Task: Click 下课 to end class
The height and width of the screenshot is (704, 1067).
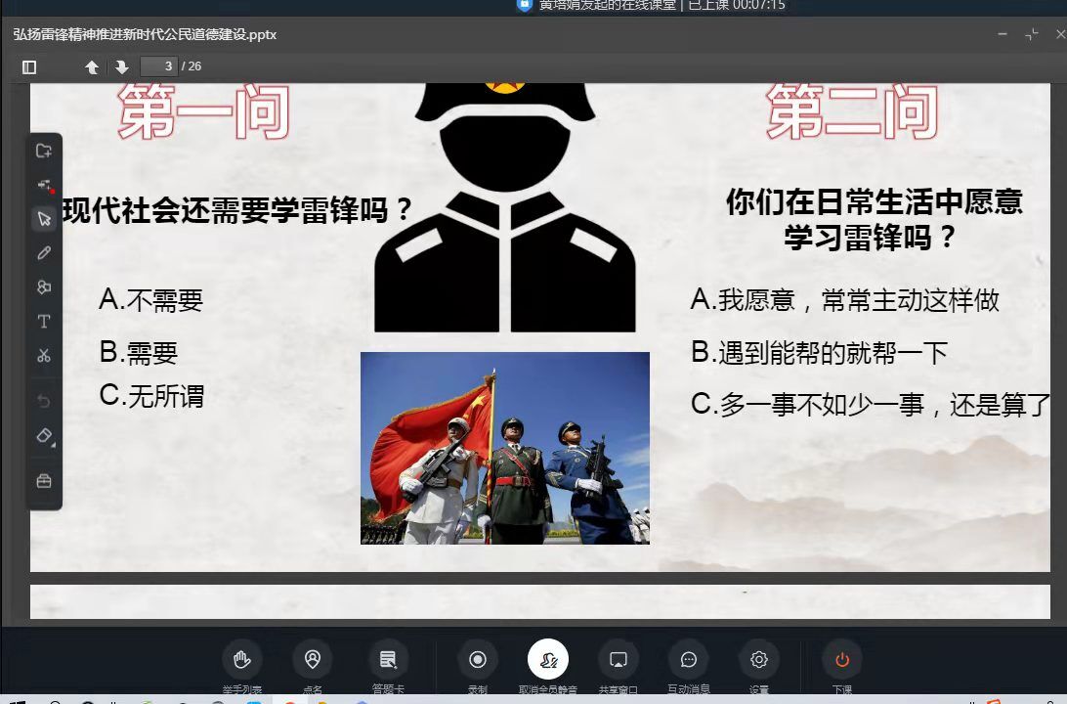Action: point(842,660)
